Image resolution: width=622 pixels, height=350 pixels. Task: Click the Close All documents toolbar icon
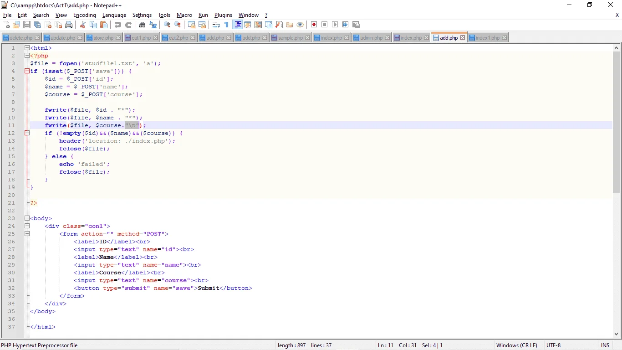[58, 25]
